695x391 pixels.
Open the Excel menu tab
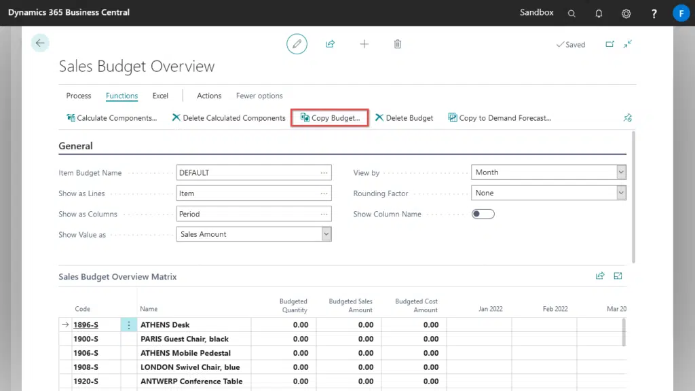160,96
